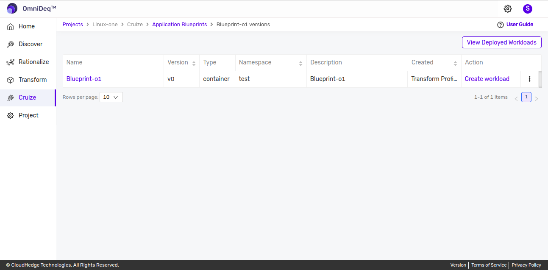
Task: Select page 1 in pagination
Action: (x=526, y=97)
